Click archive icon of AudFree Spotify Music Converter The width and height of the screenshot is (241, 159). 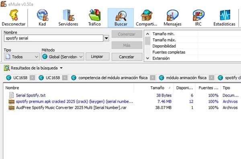click(x=11, y=107)
